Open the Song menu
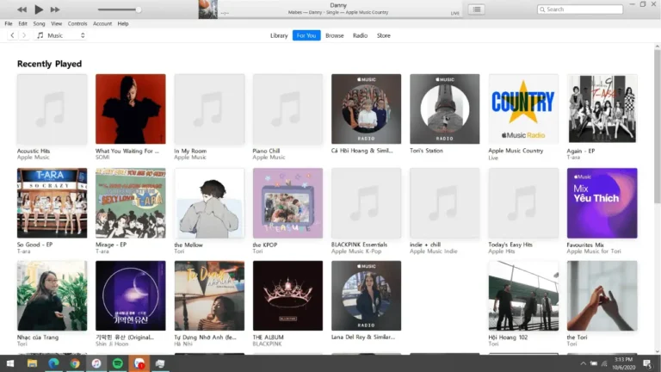The width and height of the screenshot is (661, 372). 40,23
